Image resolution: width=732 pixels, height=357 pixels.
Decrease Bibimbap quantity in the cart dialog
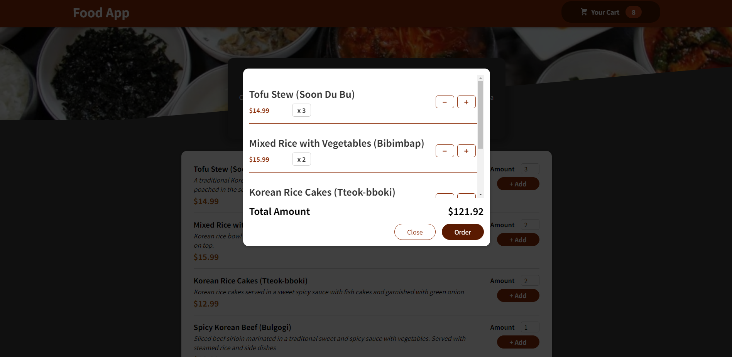445,151
